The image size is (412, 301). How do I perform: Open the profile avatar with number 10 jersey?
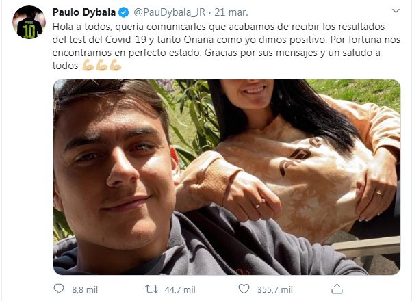point(29,22)
